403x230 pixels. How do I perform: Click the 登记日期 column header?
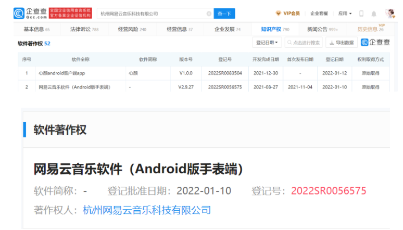(334, 59)
